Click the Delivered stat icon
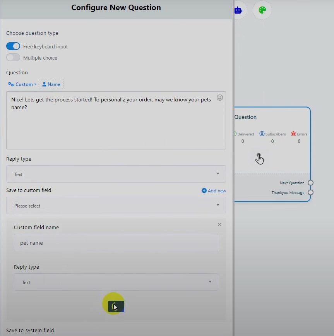This screenshot has width=334, height=336. (235, 134)
